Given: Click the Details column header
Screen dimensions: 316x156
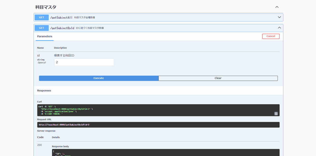Looking at the screenshot, I should (x=56, y=137).
